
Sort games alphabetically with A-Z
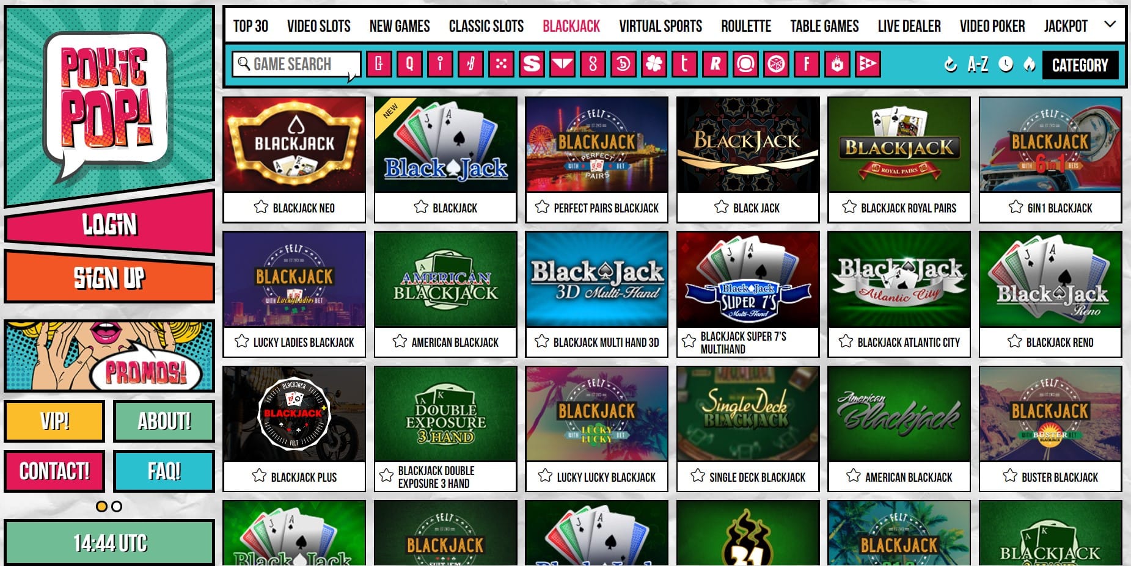pyautogui.click(x=978, y=64)
